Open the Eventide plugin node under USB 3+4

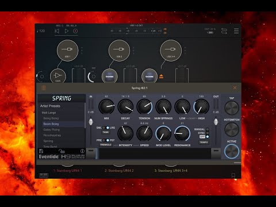(149, 76)
